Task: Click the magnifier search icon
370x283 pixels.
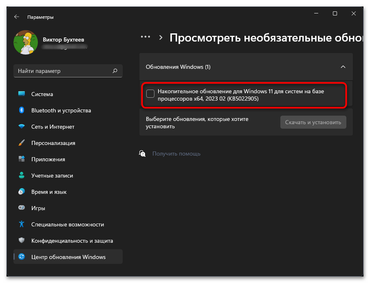Action: click(x=115, y=71)
